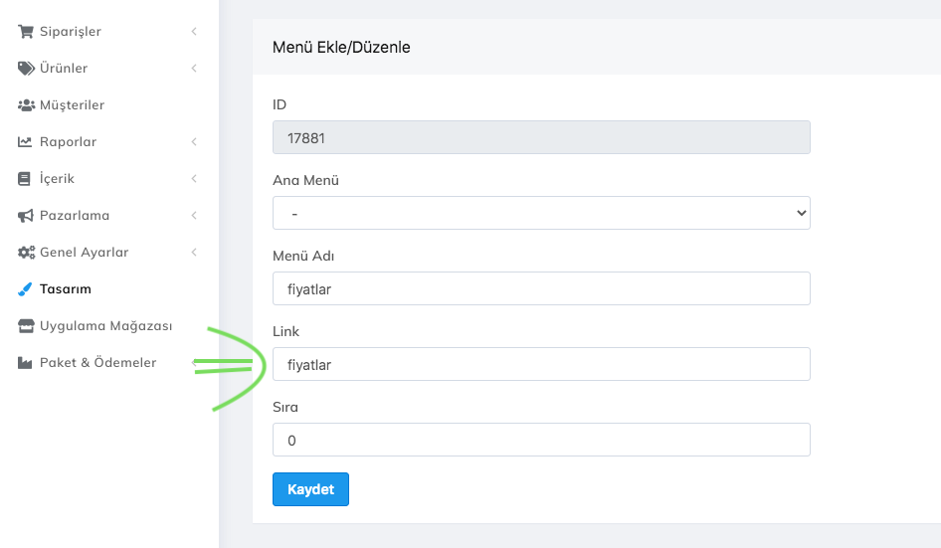
Task: Open the Ana Menü dropdown
Action: coord(541,213)
